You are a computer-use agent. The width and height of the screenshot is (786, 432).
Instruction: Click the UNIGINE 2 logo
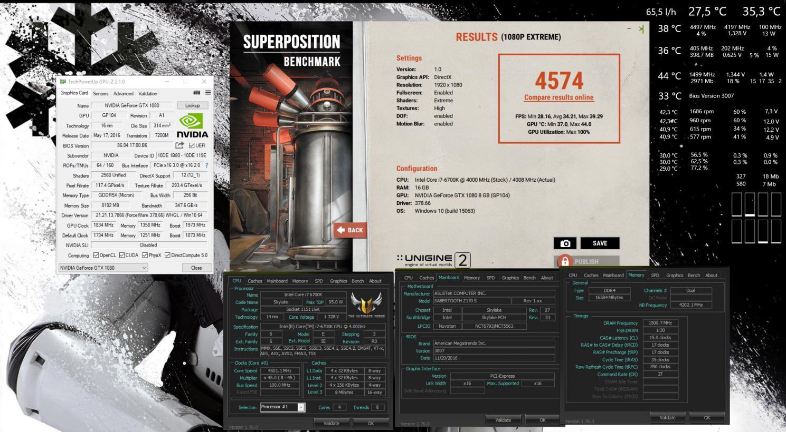click(433, 260)
